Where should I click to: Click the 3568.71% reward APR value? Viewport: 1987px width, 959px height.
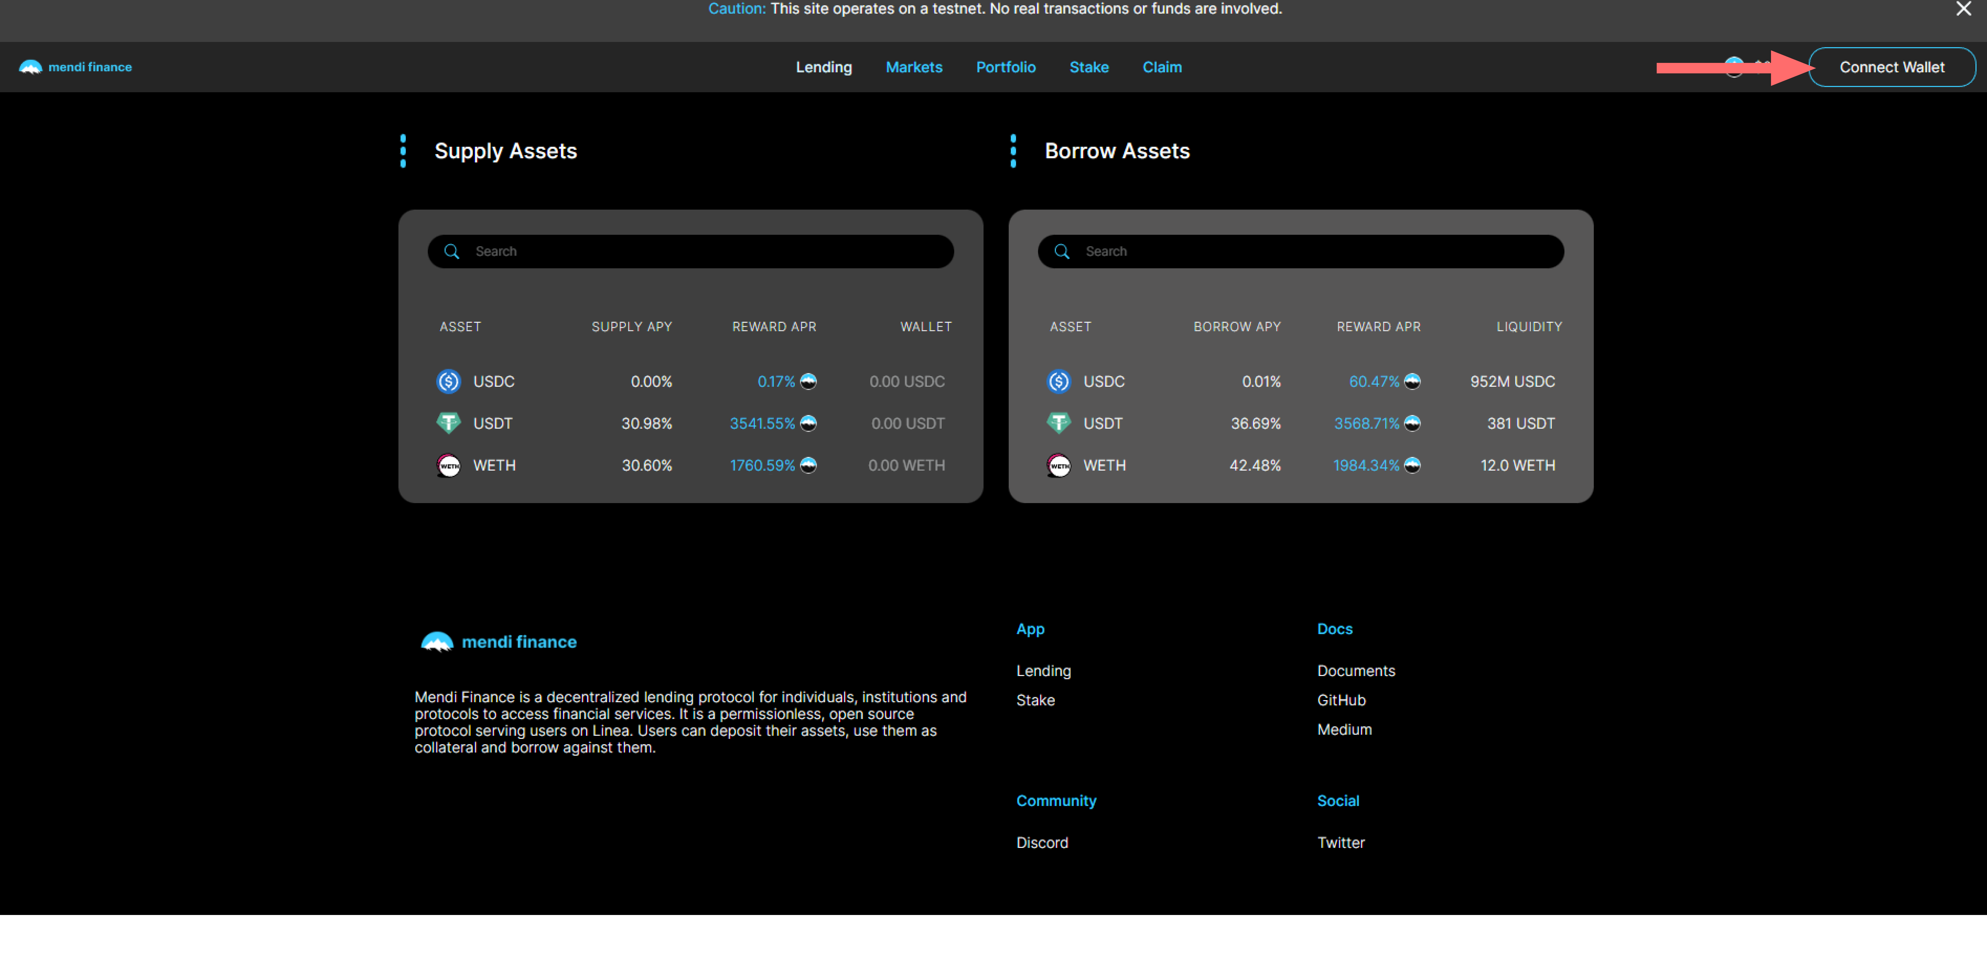click(x=1367, y=423)
